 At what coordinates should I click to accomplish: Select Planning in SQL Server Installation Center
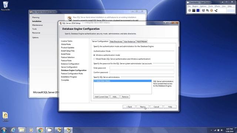tap(36, 17)
